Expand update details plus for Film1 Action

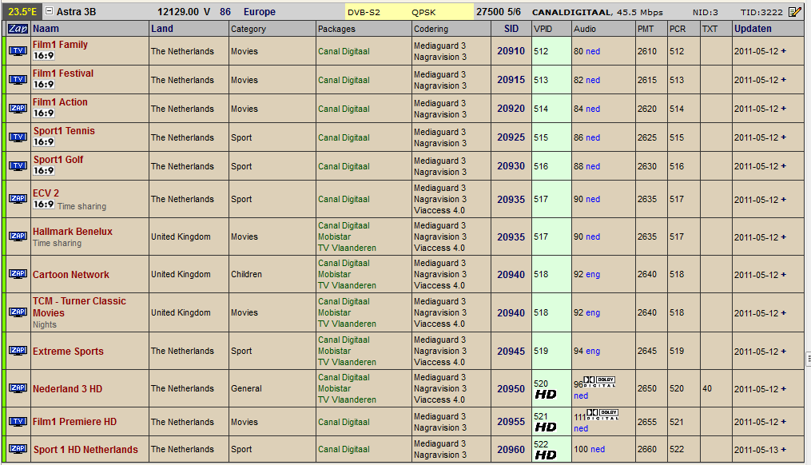784,109
